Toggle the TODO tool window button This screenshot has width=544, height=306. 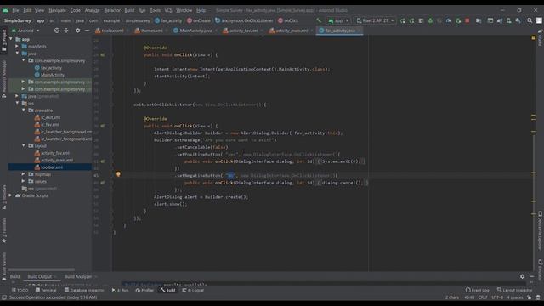pos(20,290)
